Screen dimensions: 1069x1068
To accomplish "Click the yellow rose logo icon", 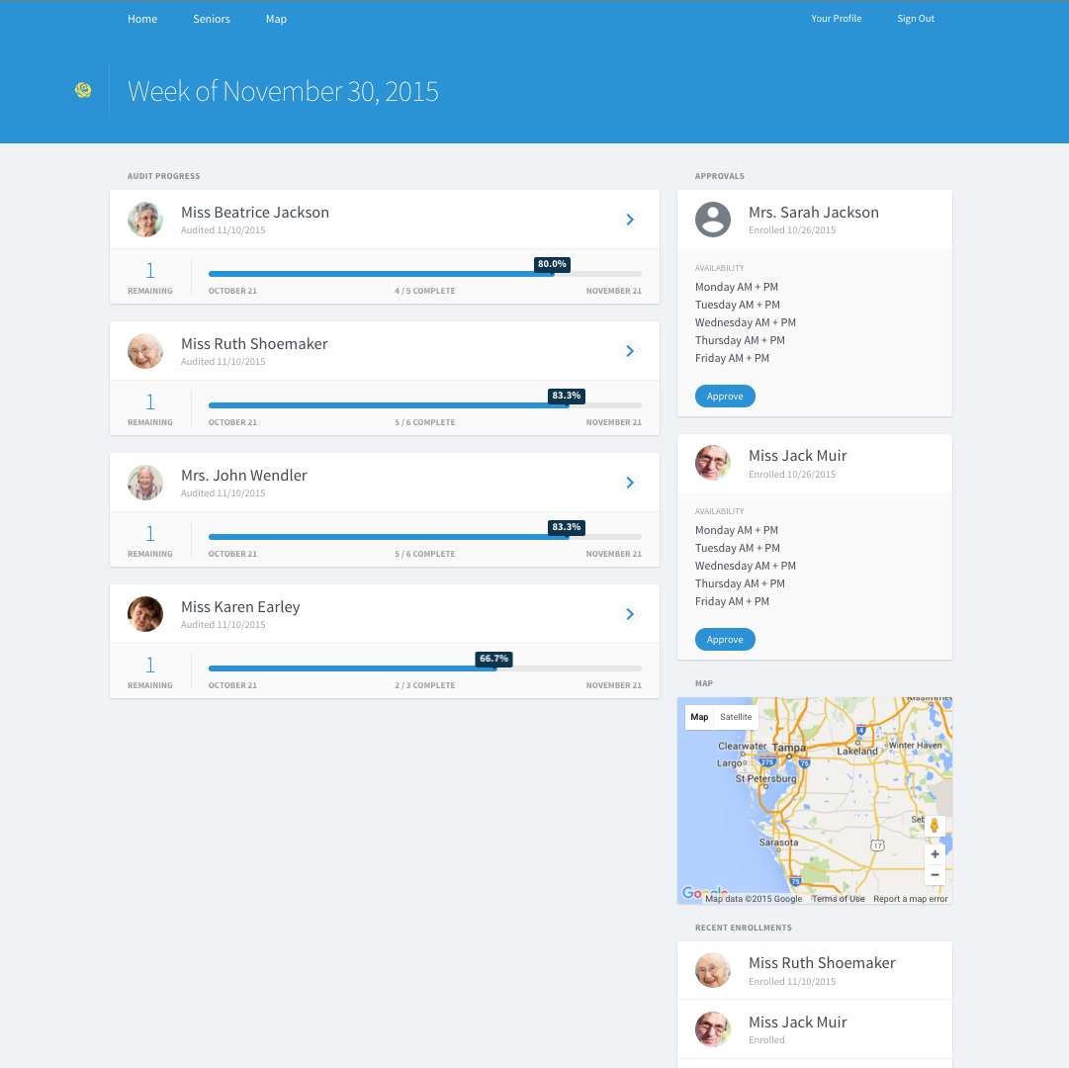I will [84, 91].
